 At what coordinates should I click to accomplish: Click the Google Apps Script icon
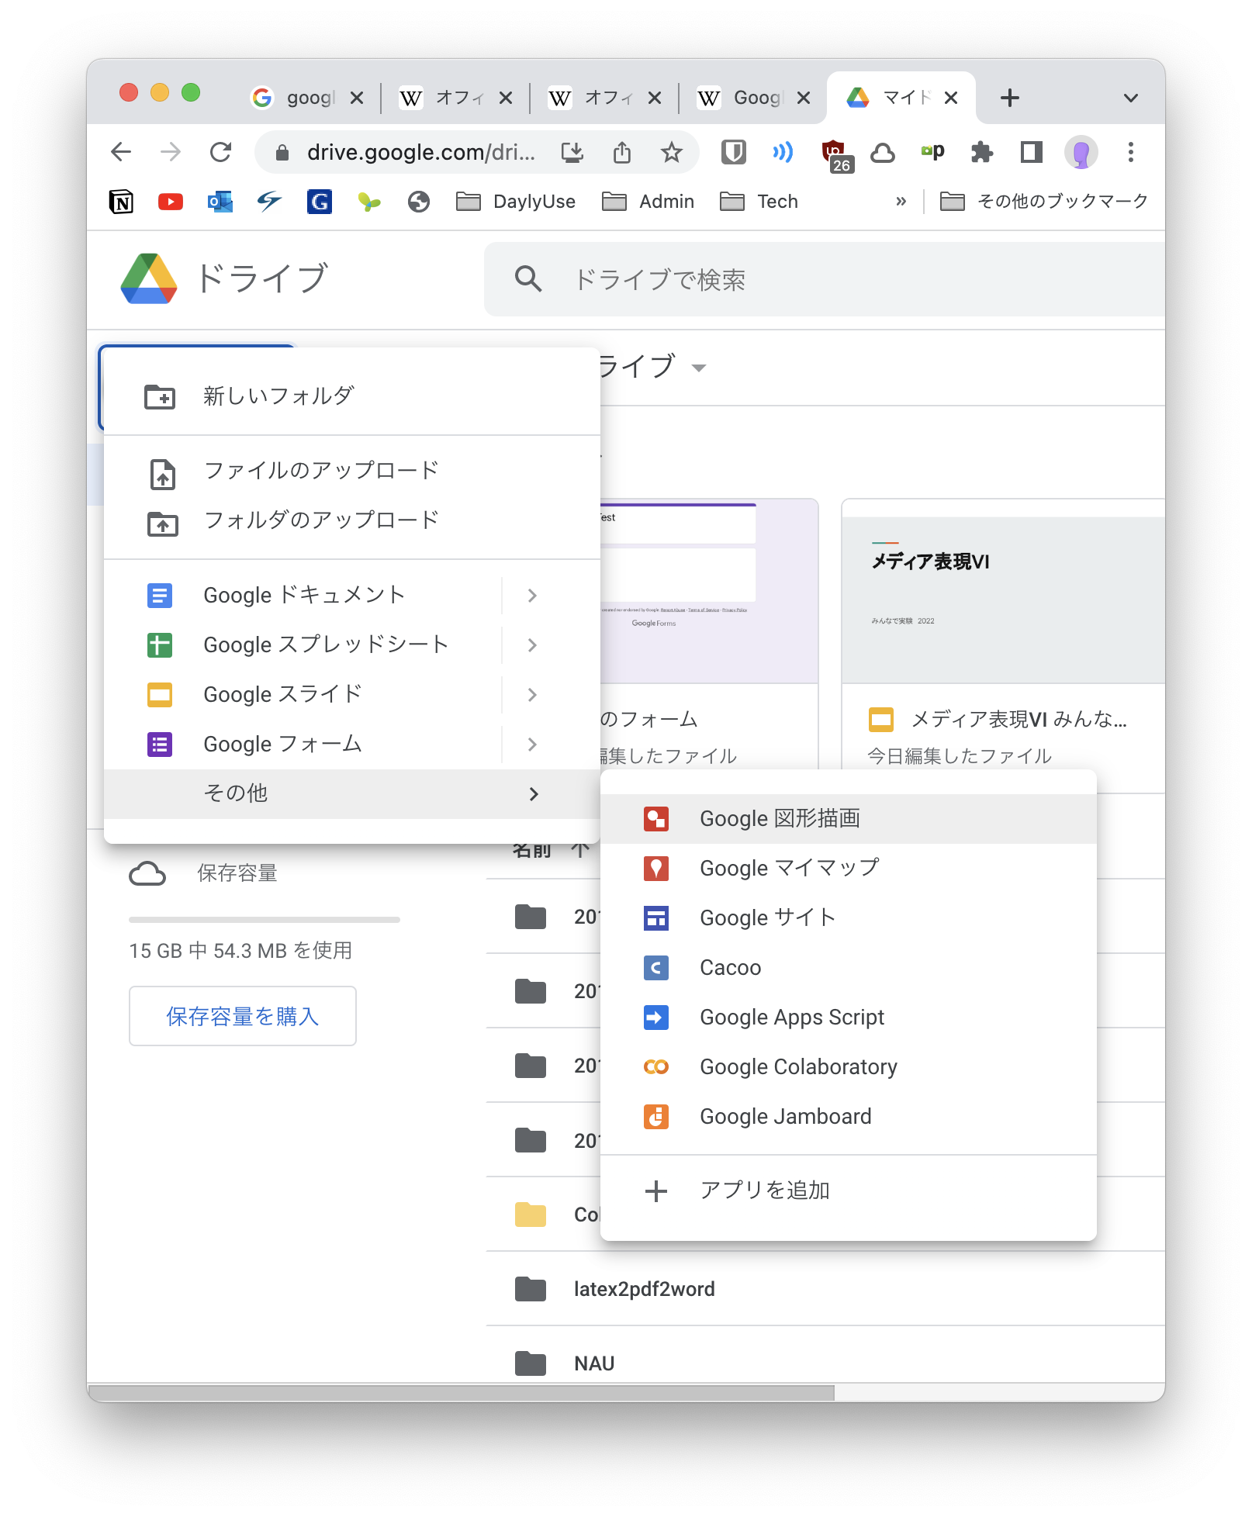656,1018
